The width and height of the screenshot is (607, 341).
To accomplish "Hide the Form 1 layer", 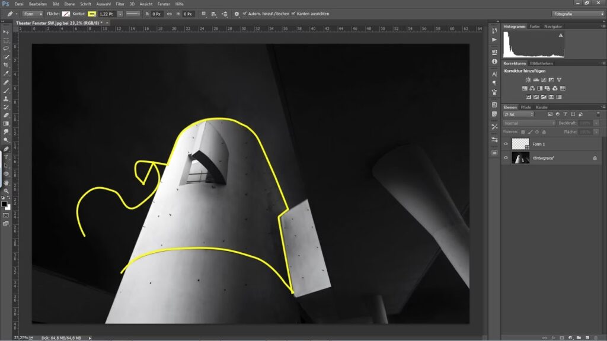I will pyautogui.click(x=506, y=144).
